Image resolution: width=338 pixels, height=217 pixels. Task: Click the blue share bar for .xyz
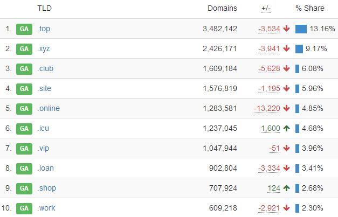point(299,49)
